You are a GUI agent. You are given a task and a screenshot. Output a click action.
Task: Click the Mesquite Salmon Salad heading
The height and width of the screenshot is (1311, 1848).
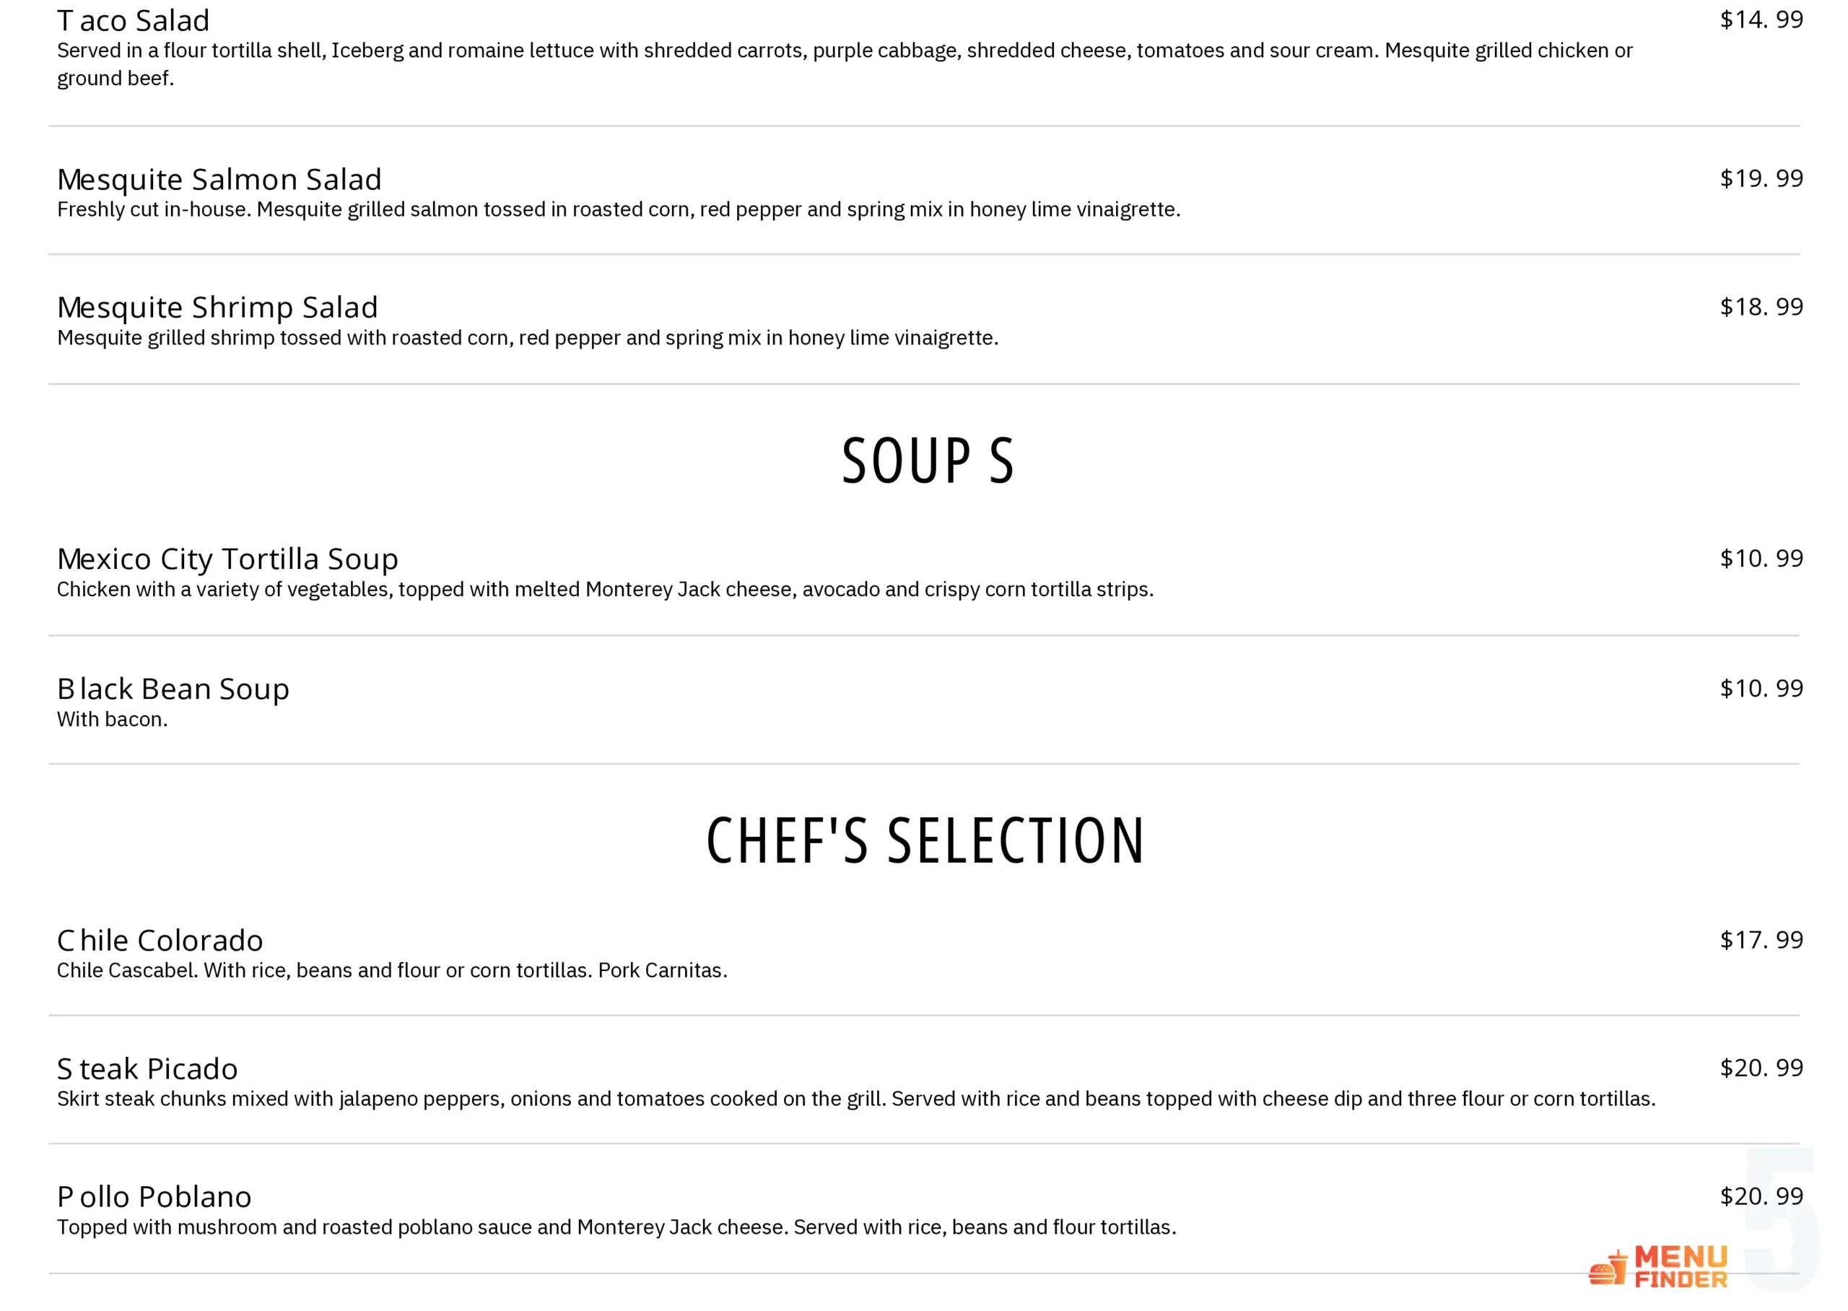219,179
